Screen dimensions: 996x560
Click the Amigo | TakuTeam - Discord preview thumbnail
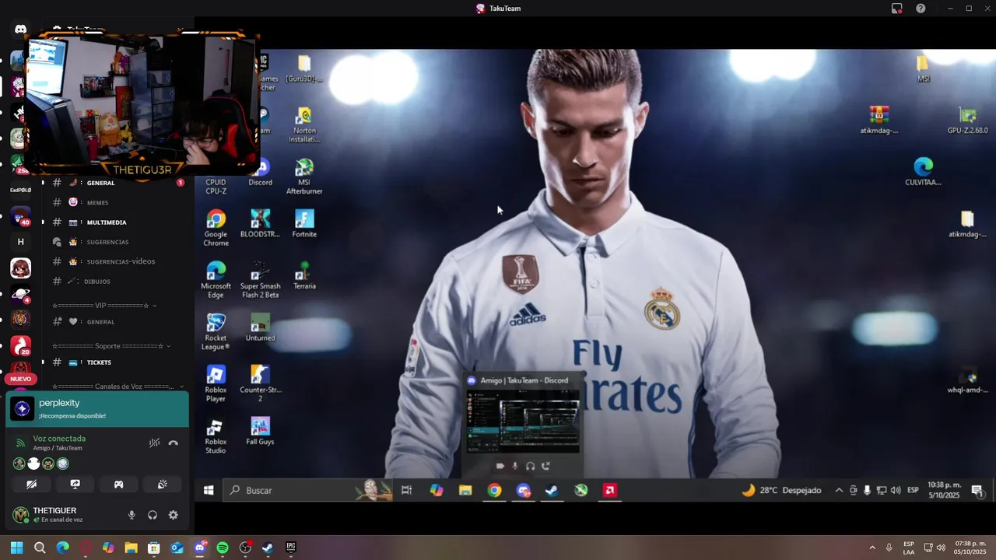pyautogui.click(x=523, y=420)
